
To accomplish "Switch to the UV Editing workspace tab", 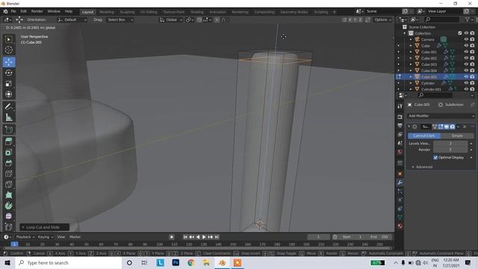I will pyautogui.click(x=149, y=12).
